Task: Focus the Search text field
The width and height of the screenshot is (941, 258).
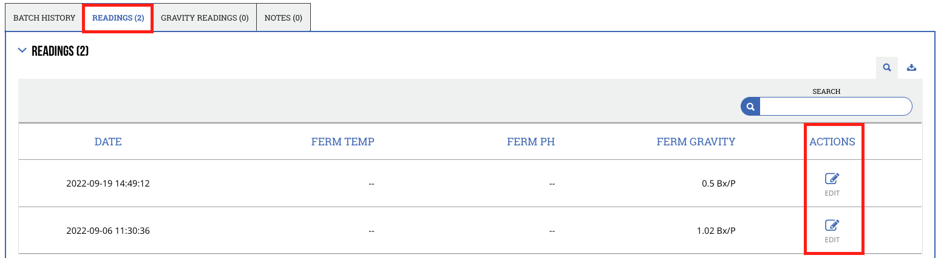Action: click(x=835, y=107)
